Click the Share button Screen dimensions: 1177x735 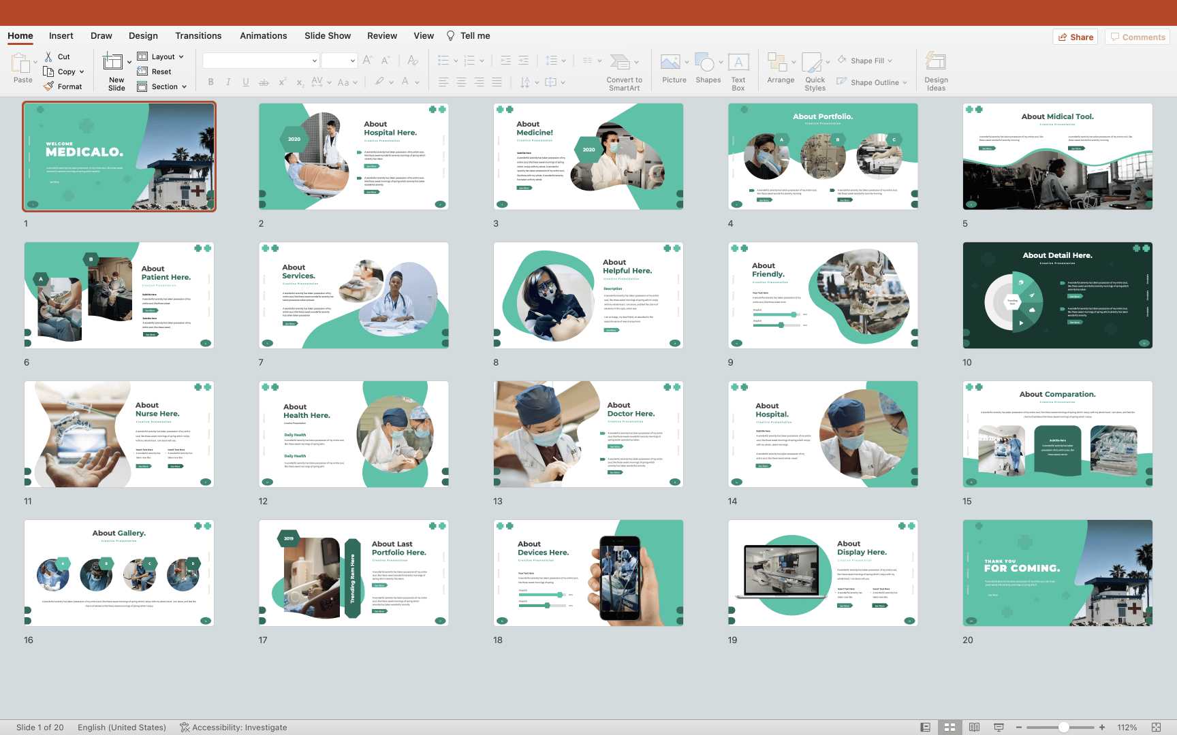(x=1074, y=37)
